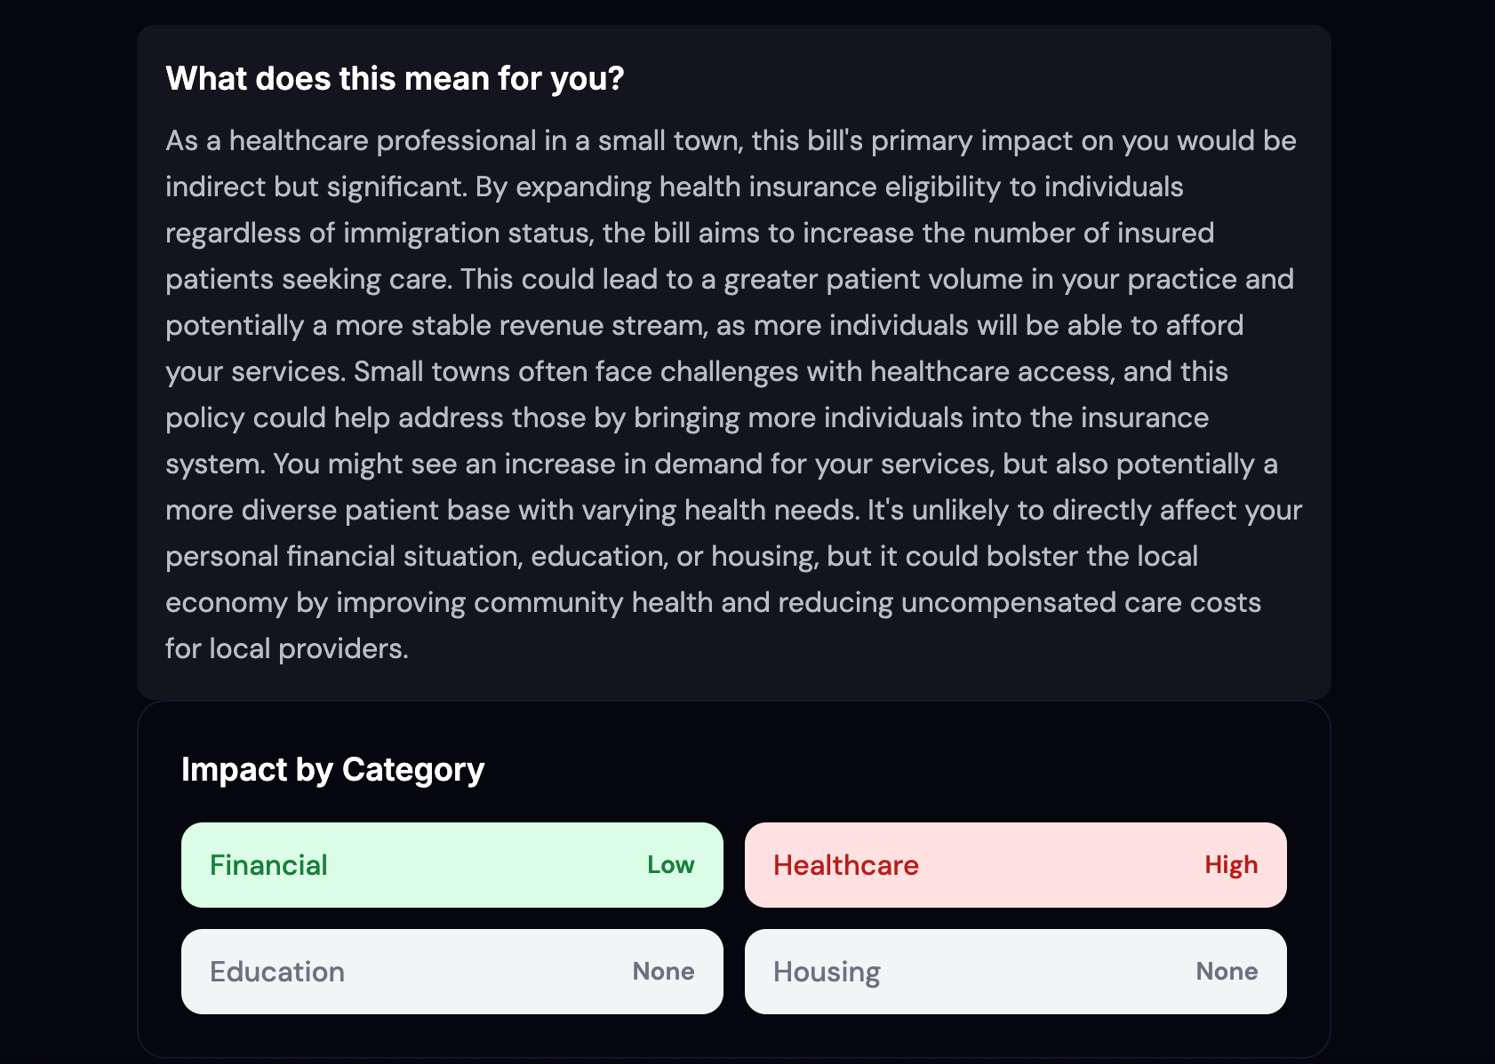The width and height of the screenshot is (1495, 1064).
Task: Click the Education label text
Action: click(x=277, y=972)
